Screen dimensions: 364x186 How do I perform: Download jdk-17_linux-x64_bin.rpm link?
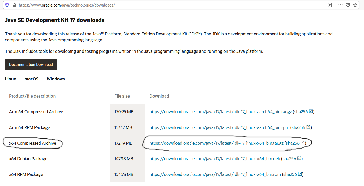[215, 174]
